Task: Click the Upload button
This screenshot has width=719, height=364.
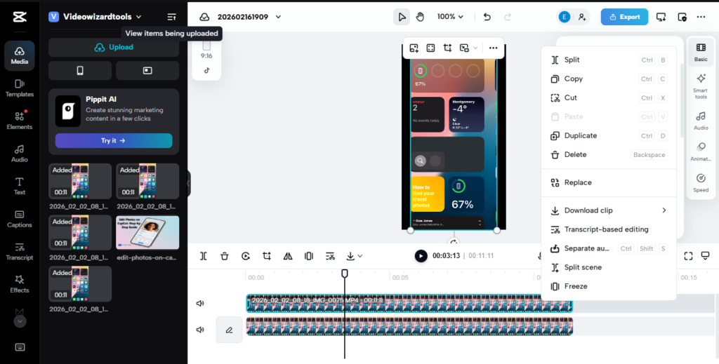Action: [x=114, y=47]
